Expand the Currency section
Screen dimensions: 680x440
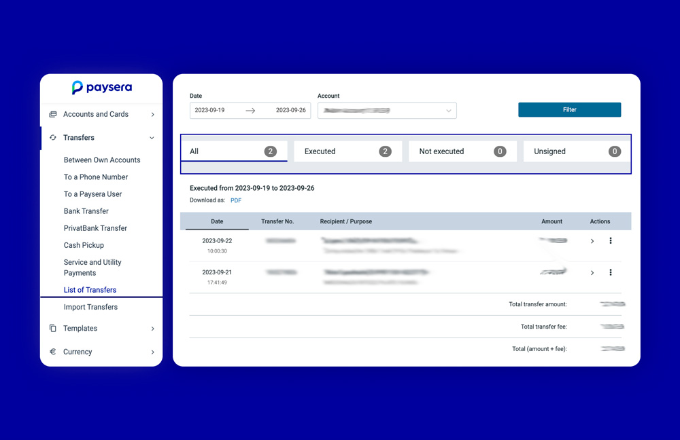pyautogui.click(x=152, y=352)
